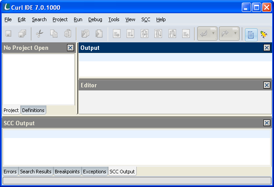The image size is (274, 187).
Task: Click the yellow bug debug icon
Action: (264, 34)
